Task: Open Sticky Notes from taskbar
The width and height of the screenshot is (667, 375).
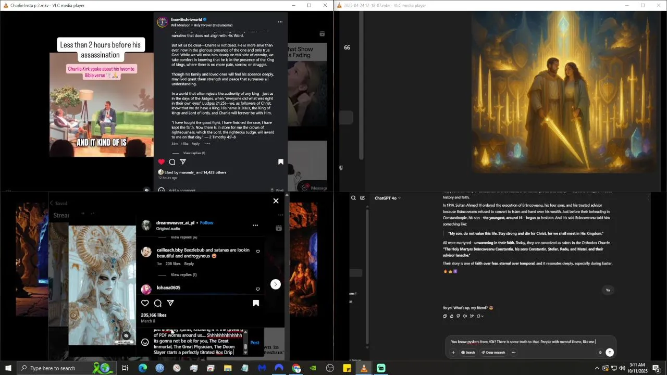Action: pos(347,368)
